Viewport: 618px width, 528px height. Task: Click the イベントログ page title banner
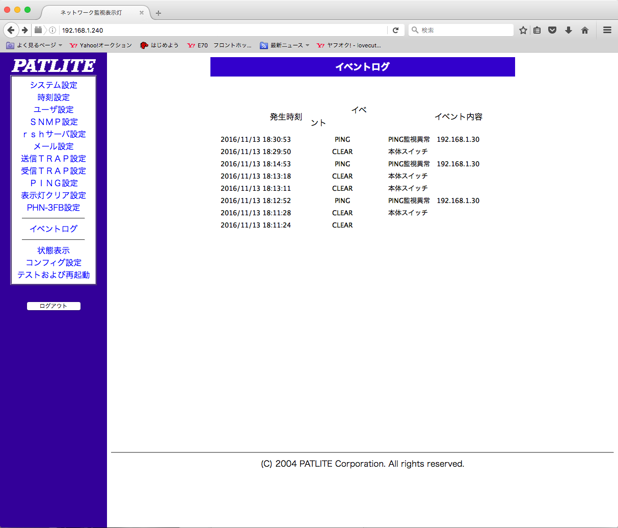[x=363, y=67]
